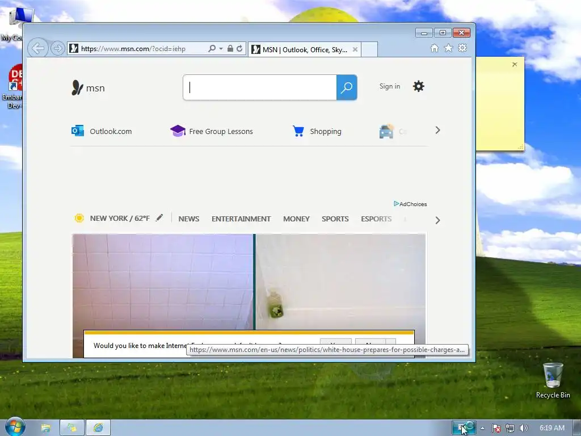Open the Internet Explorer Tools gear
The width and height of the screenshot is (581, 436).
point(462,48)
